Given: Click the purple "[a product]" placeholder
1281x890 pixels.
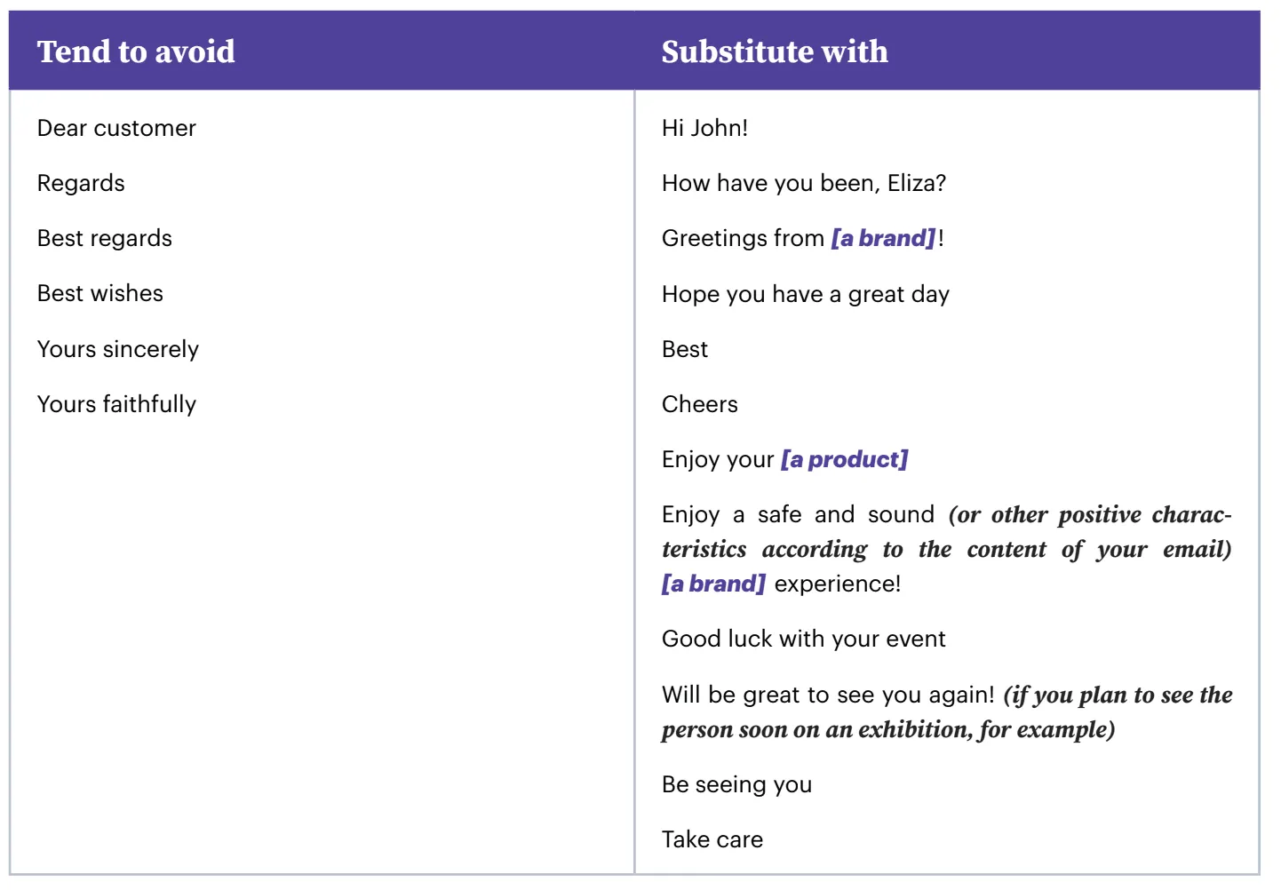Looking at the screenshot, I should [844, 459].
